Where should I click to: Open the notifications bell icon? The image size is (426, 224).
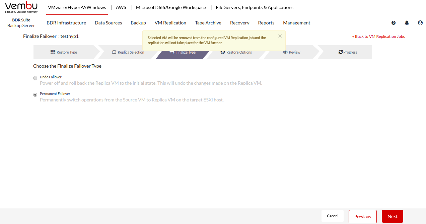click(x=407, y=23)
